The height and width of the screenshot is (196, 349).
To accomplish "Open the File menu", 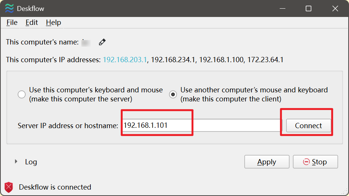I will click(12, 23).
